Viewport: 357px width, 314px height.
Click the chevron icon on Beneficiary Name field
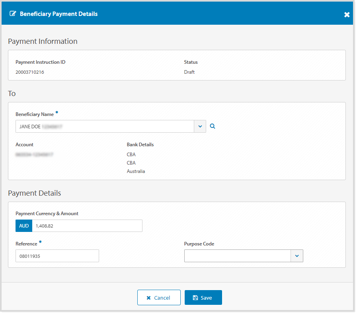pyautogui.click(x=200, y=126)
